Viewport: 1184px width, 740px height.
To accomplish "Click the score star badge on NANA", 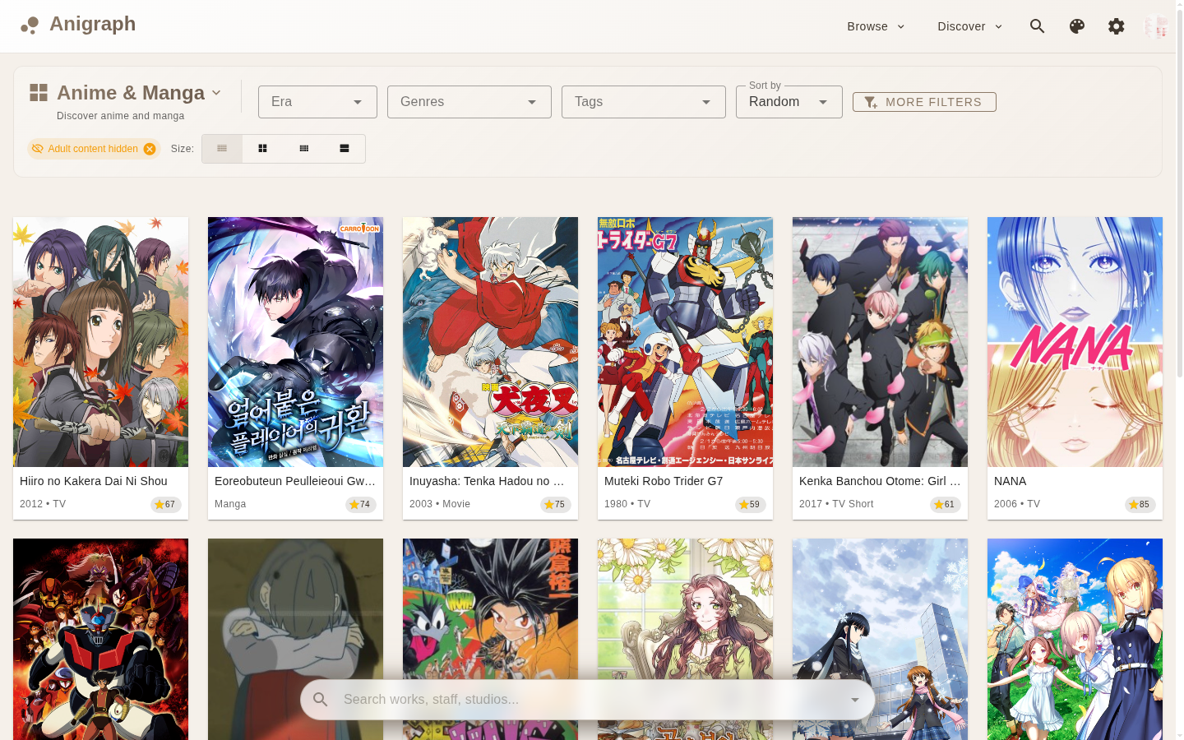I will (x=1140, y=505).
